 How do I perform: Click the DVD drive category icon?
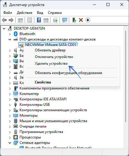(x=16, y=39)
